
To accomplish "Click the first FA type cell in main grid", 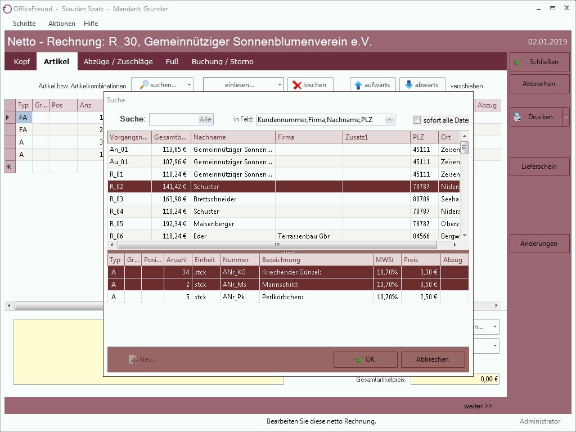I will pyautogui.click(x=24, y=118).
